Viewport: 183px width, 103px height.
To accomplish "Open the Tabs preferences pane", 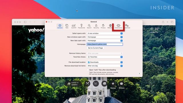I will pyautogui.click(x=67, y=26).
